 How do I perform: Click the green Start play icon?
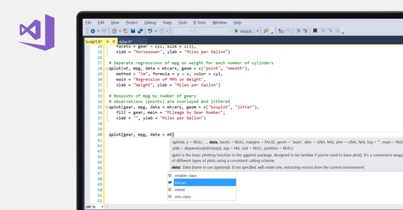click(236, 31)
